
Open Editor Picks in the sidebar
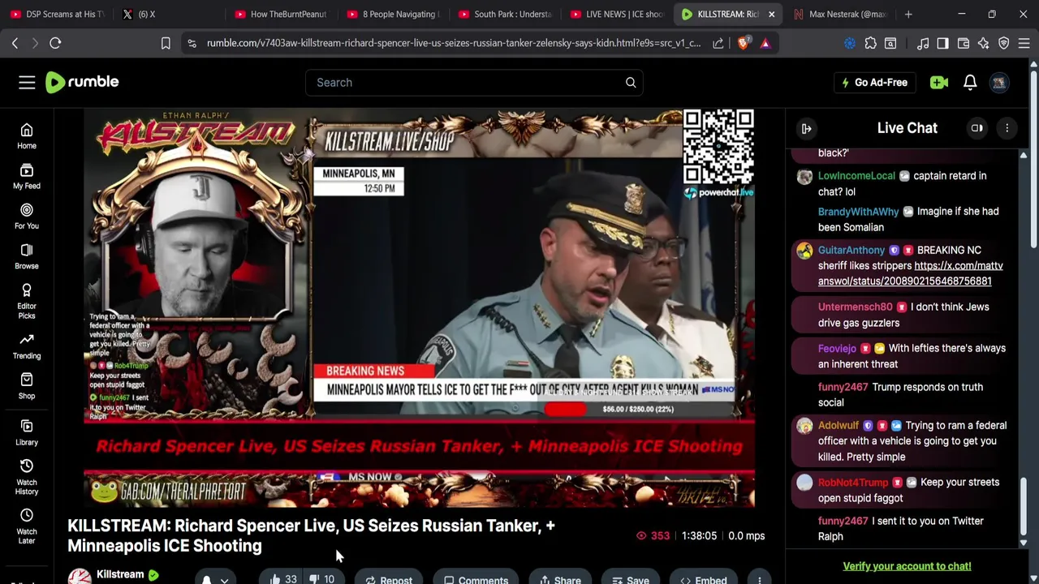coord(27,300)
